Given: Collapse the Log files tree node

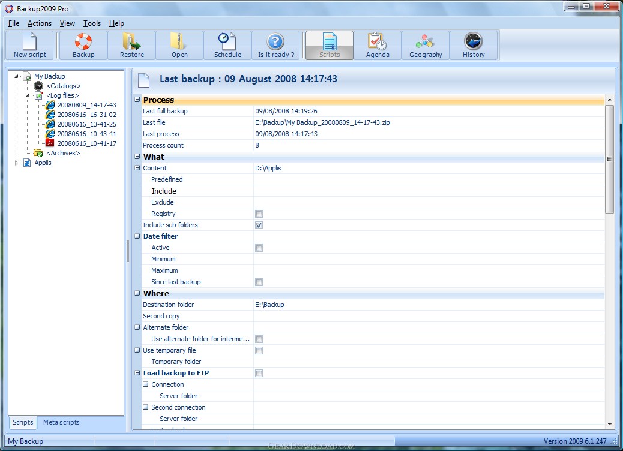Looking at the screenshot, I should pos(28,95).
